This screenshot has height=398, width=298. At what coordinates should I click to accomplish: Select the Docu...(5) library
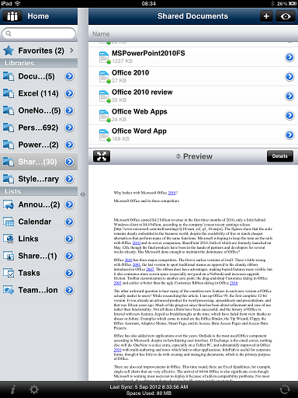point(39,76)
